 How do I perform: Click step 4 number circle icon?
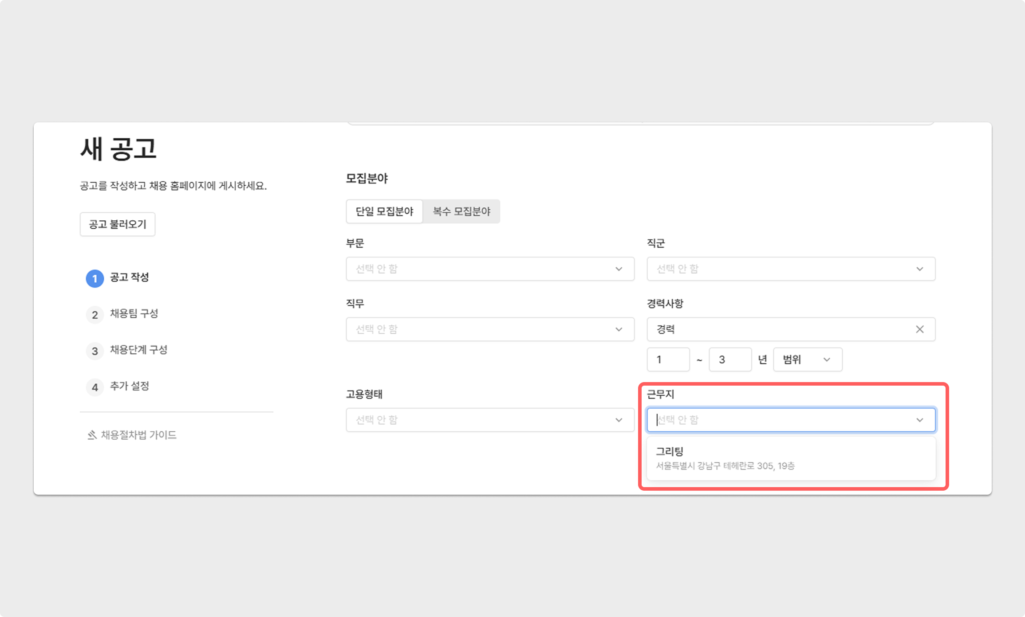95,387
